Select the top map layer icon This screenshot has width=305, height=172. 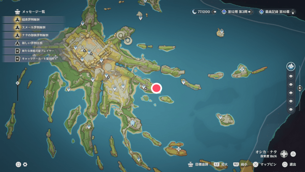coord(291,67)
